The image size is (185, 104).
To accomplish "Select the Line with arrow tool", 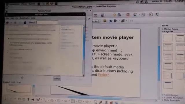I will [x=15, y=99].
